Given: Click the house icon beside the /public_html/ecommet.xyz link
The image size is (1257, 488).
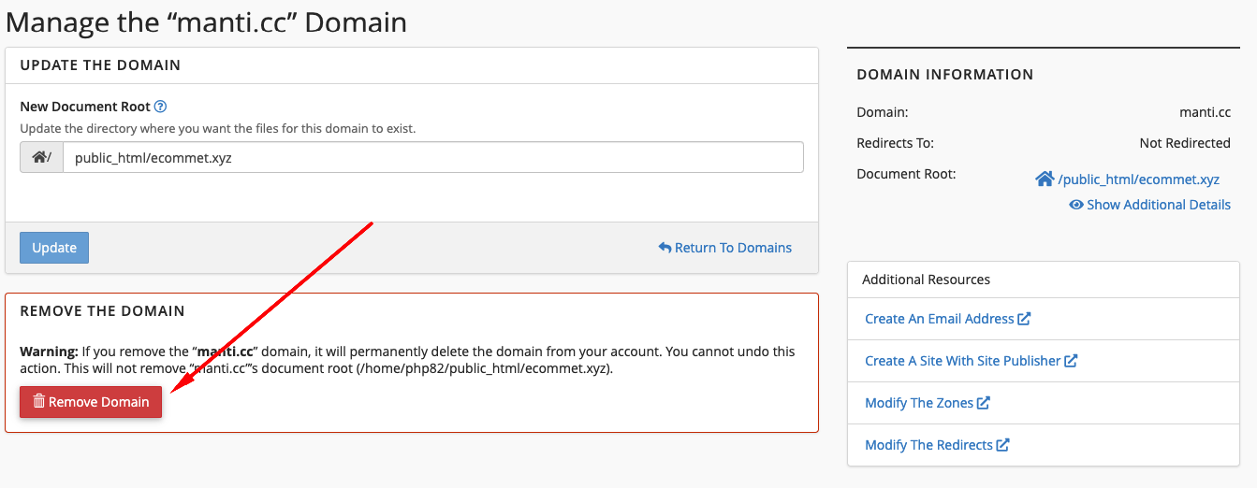Looking at the screenshot, I should (x=1044, y=179).
